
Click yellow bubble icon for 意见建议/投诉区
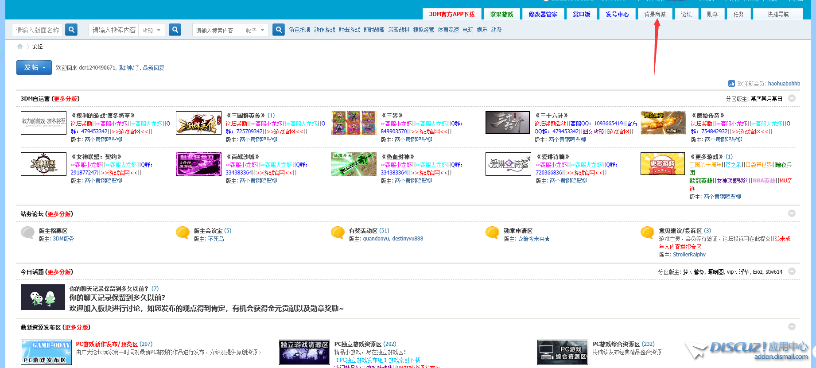pos(647,232)
